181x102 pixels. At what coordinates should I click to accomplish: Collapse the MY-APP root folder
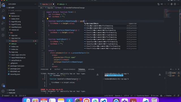tap(11, 8)
